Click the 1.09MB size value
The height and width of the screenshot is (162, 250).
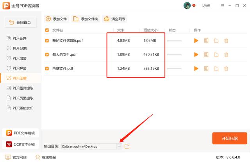point(123,55)
